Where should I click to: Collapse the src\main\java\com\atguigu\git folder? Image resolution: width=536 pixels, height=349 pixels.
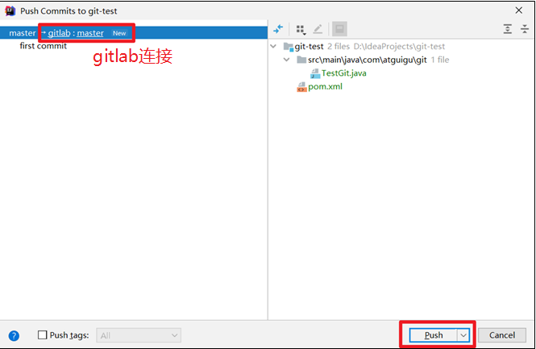(287, 60)
